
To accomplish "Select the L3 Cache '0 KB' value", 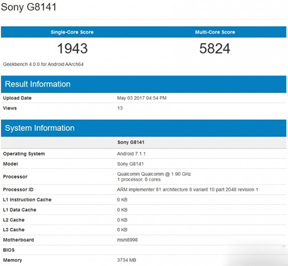I will click(x=123, y=230).
